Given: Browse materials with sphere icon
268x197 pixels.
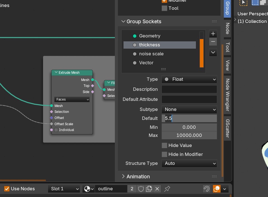Looking at the screenshot, I should [89, 189].
